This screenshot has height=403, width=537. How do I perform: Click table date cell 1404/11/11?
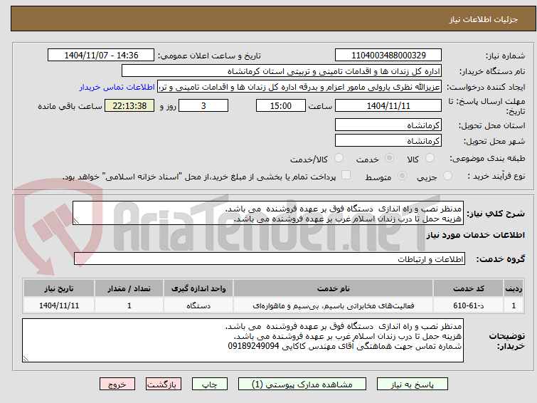[59, 305]
